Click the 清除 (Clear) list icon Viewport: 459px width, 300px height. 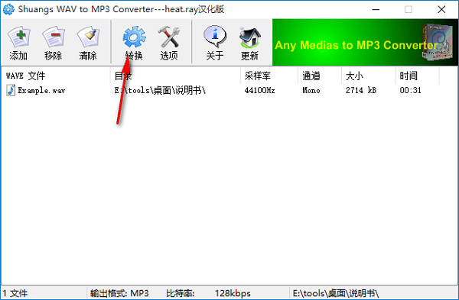point(88,37)
